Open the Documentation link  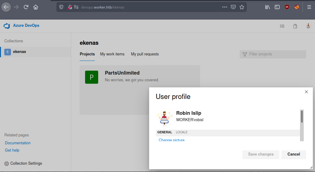point(18,143)
